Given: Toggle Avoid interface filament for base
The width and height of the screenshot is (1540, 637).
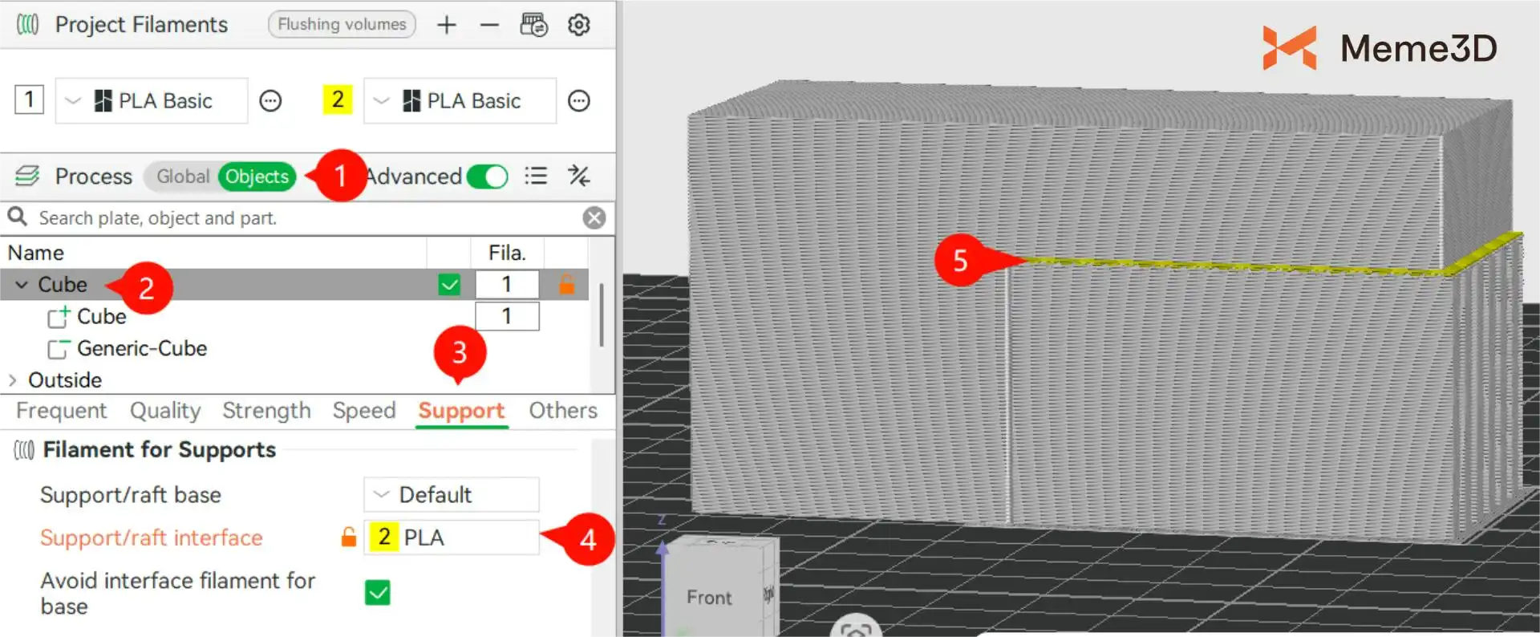Looking at the screenshot, I should click(377, 593).
